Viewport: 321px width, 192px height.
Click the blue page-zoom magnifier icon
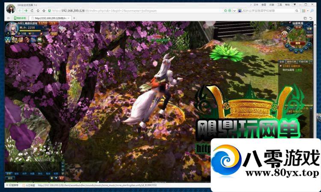click(x=312, y=11)
